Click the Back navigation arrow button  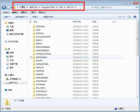click(4, 8)
